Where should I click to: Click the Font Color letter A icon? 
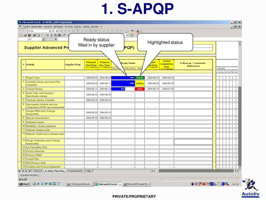coord(138,31)
